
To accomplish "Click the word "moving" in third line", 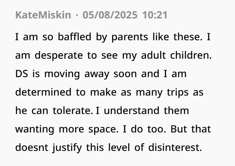I will pos(62,74).
